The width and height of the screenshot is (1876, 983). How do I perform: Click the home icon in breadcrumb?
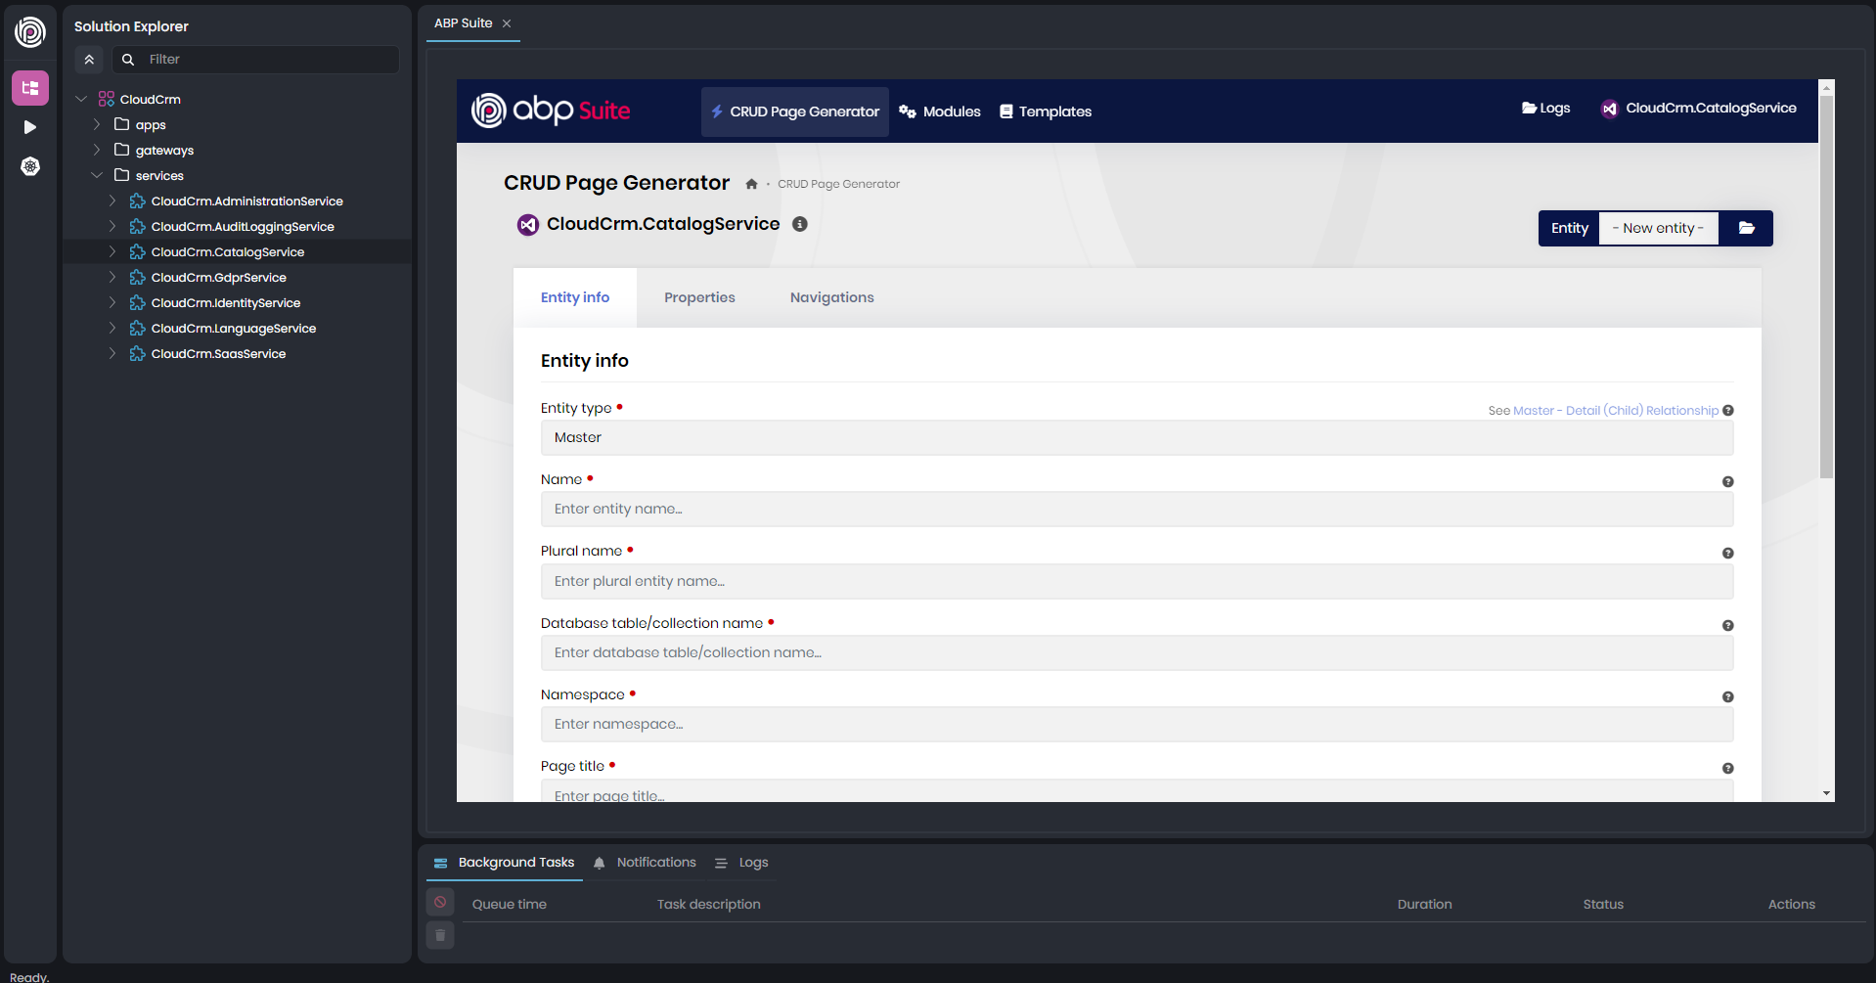[x=751, y=184]
